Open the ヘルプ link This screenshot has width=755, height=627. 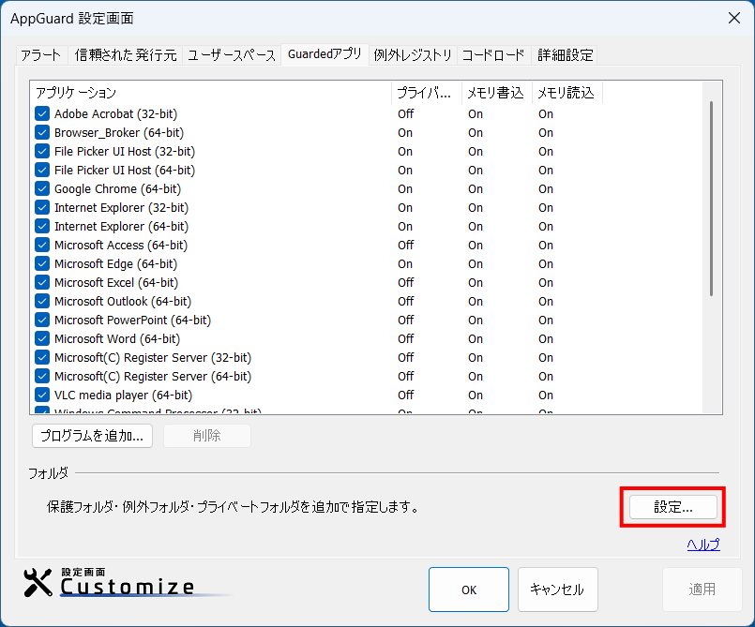(702, 545)
